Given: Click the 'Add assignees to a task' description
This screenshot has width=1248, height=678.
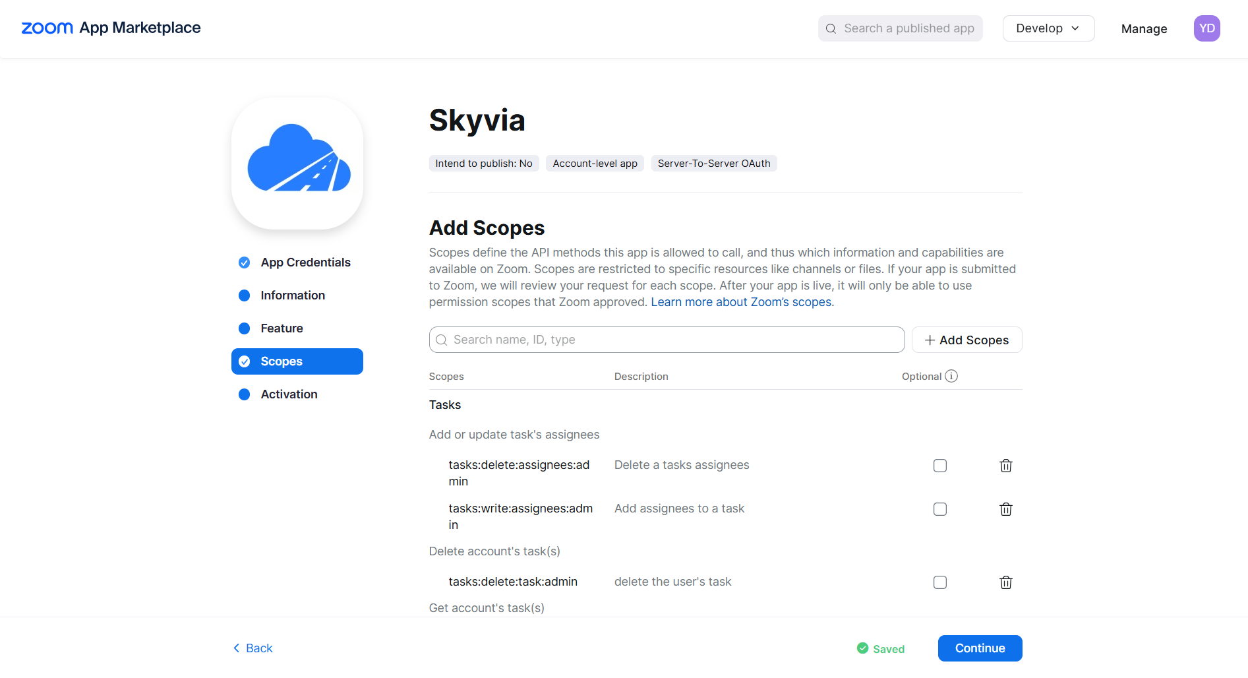Looking at the screenshot, I should click(679, 508).
